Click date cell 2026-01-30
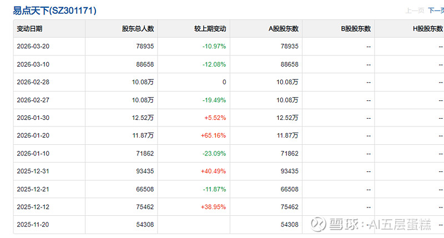This screenshot has width=444, height=238. click(33, 118)
